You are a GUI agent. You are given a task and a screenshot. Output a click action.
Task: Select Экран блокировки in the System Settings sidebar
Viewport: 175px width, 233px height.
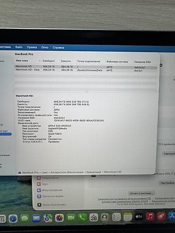[52, 205]
